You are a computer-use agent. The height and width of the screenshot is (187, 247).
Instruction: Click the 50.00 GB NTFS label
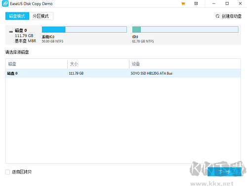pyautogui.click(x=52, y=41)
